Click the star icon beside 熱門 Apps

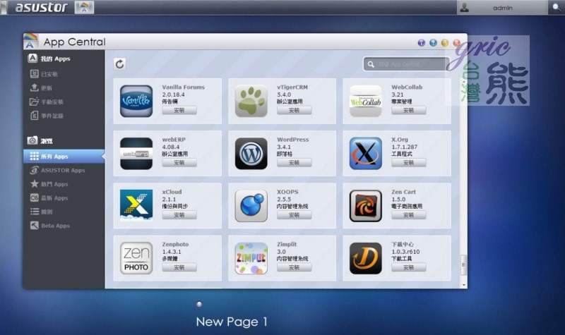pos(34,184)
